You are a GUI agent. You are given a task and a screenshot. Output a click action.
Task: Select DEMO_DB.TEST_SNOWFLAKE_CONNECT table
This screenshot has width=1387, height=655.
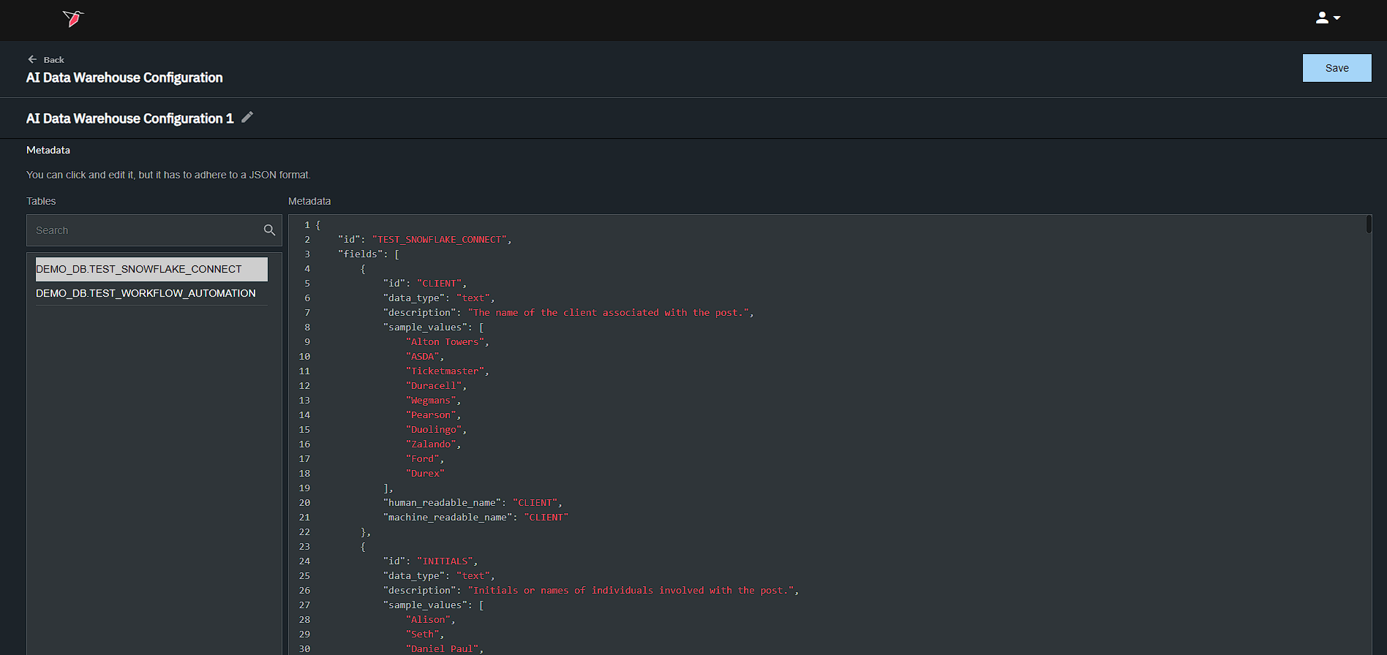pyautogui.click(x=151, y=269)
